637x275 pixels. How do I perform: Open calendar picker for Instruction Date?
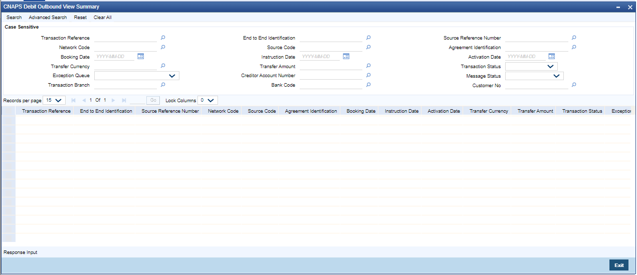coord(346,57)
